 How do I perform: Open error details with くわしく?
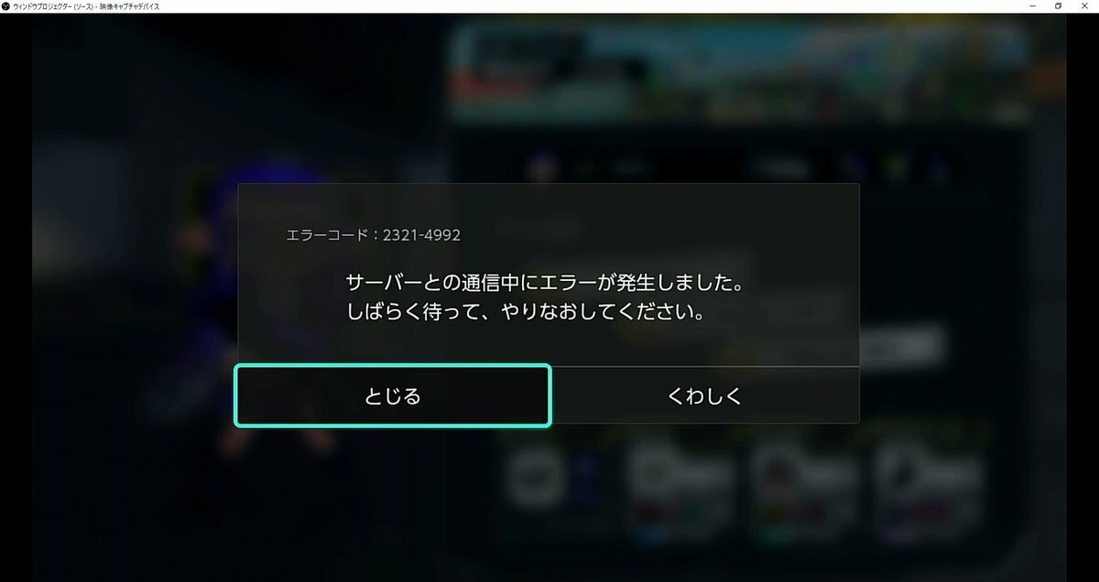pyautogui.click(x=704, y=395)
